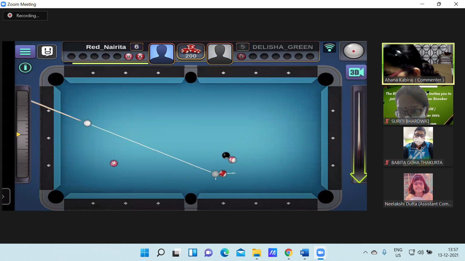Click Red_Nairita player name
This screenshot has height=261, width=465.
[106, 47]
